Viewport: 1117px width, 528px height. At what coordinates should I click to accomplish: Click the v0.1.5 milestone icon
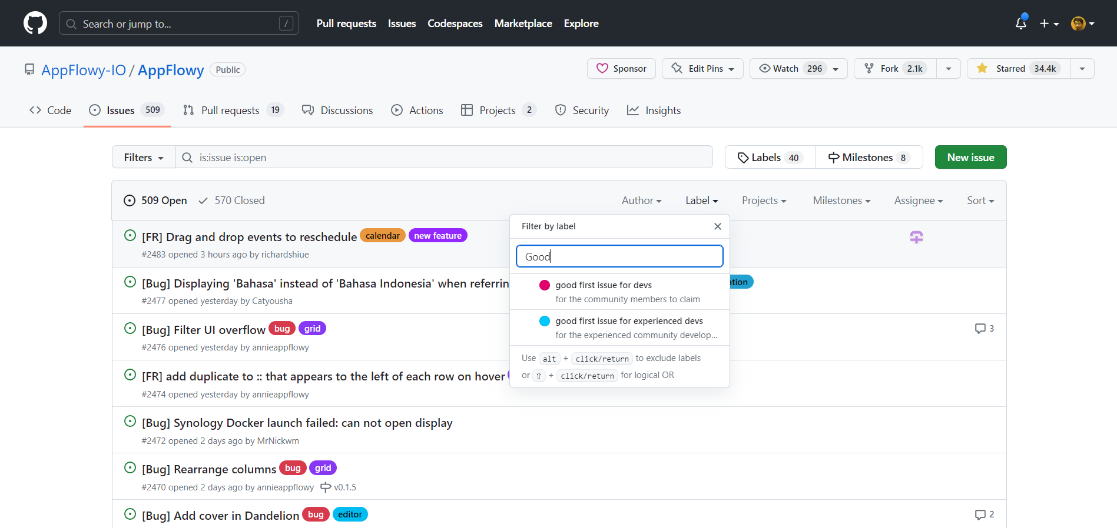(325, 487)
